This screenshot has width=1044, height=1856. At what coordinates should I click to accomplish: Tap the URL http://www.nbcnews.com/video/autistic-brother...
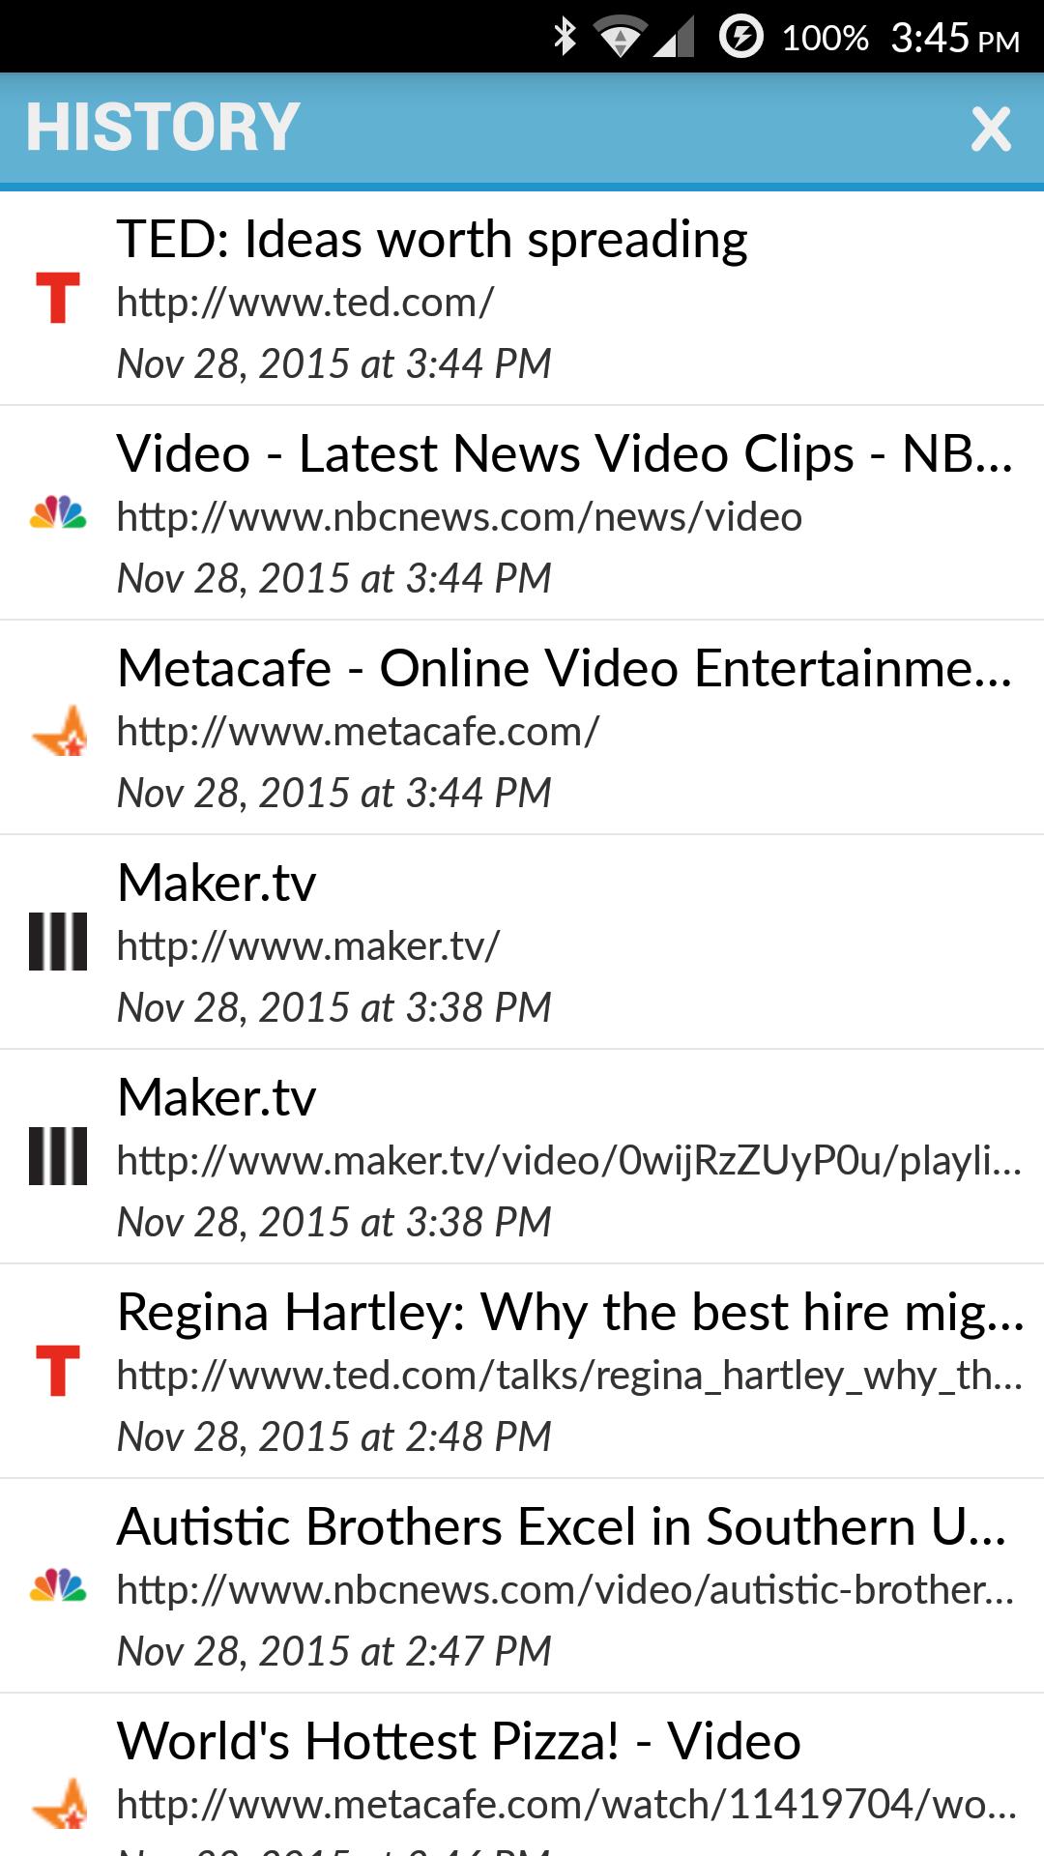tap(565, 1590)
